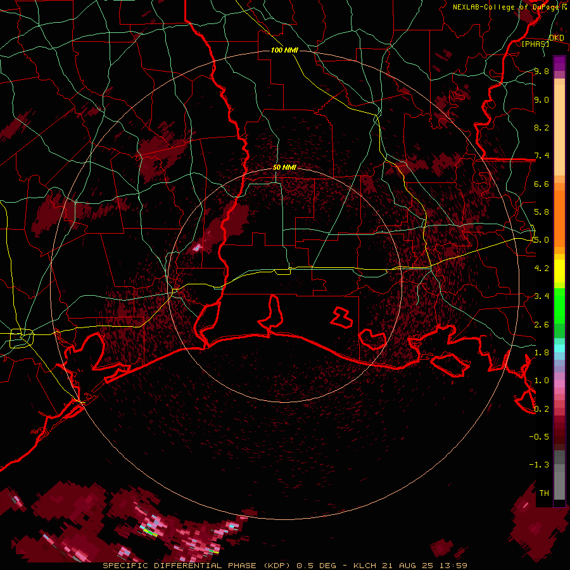Click the 6.6 value on the scale
The height and width of the screenshot is (570, 570).
[541, 184]
